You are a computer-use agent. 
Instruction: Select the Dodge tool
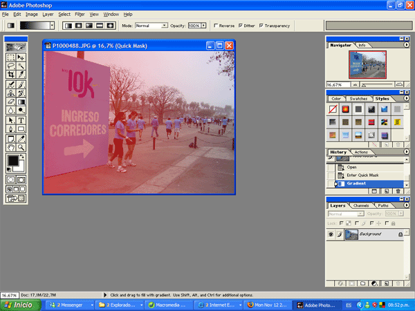[x=21, y=110]
